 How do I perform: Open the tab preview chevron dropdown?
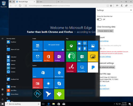62,2
